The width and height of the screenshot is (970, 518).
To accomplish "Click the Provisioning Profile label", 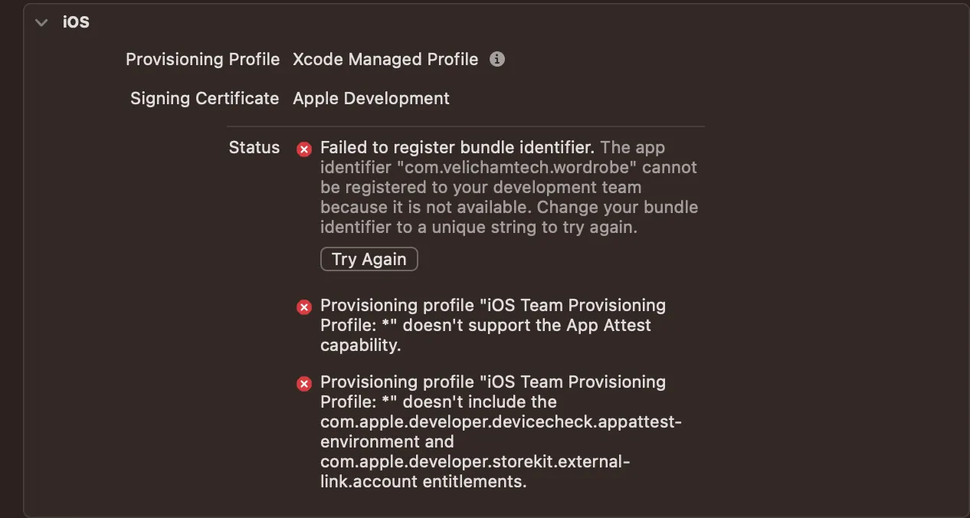I will (x=202, y=60).
